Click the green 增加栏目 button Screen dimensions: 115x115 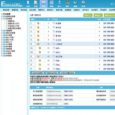pyautogui.click(x=88, y=15)
